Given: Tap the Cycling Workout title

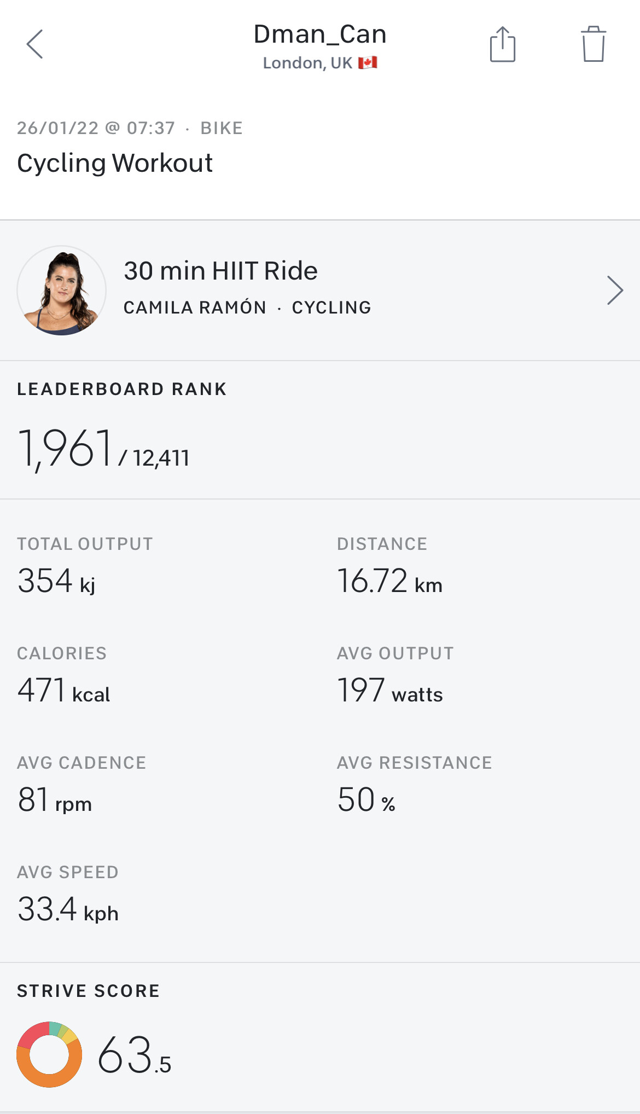Looking at the screenshot, I should pos(115,163).
